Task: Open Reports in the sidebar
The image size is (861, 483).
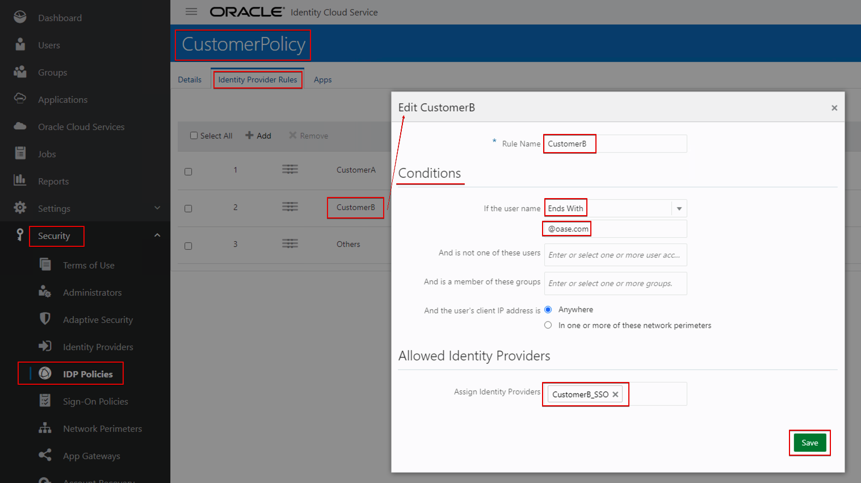Action: (x=53, y=181)
